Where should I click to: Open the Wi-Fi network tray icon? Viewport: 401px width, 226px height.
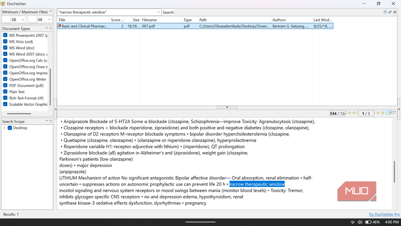pyautogui.click(x=352, y=222)
